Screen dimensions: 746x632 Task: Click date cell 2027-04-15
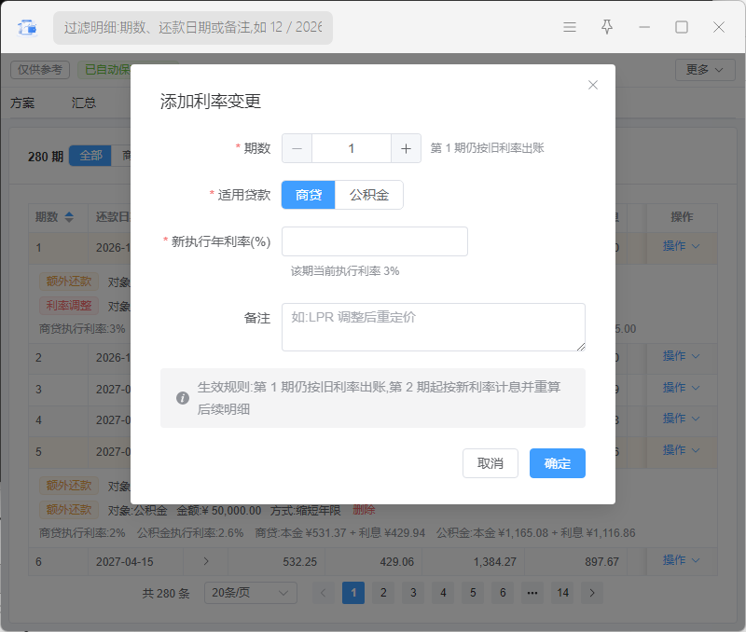125,562
